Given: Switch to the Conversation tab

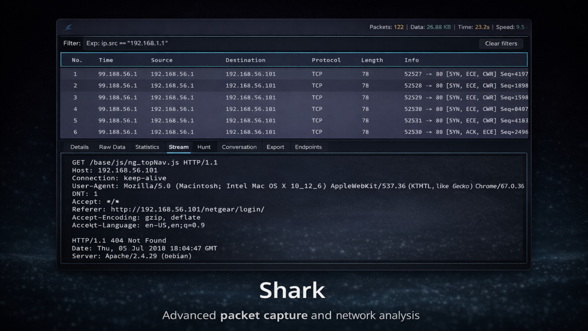Looking at the screenshot, I should [x=239, y=147].
